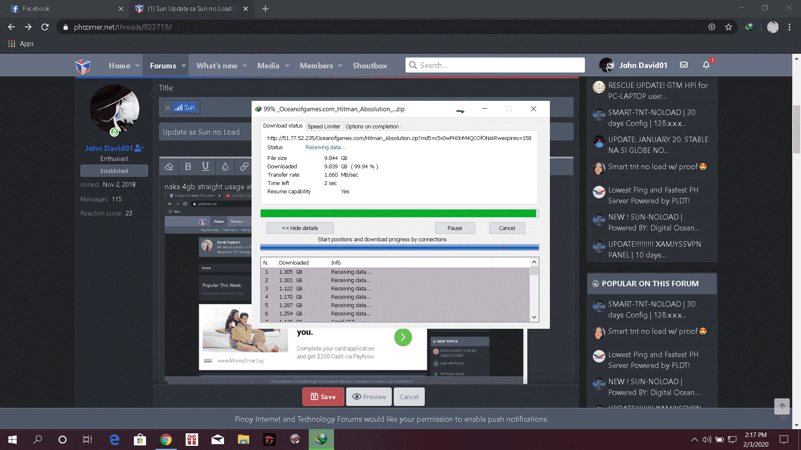Show hidden system tray icons
The width and height of the screenshot is (801, 450).
694,440
